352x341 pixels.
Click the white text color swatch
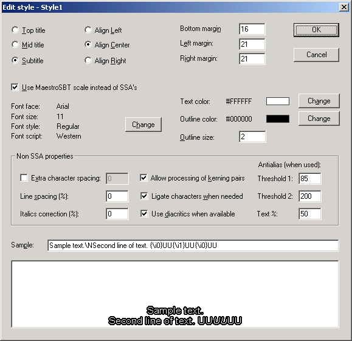pyautogui.click(x=278, y=102)
